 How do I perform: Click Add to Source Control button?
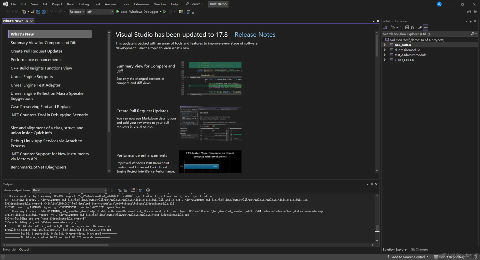coord(408,257)
